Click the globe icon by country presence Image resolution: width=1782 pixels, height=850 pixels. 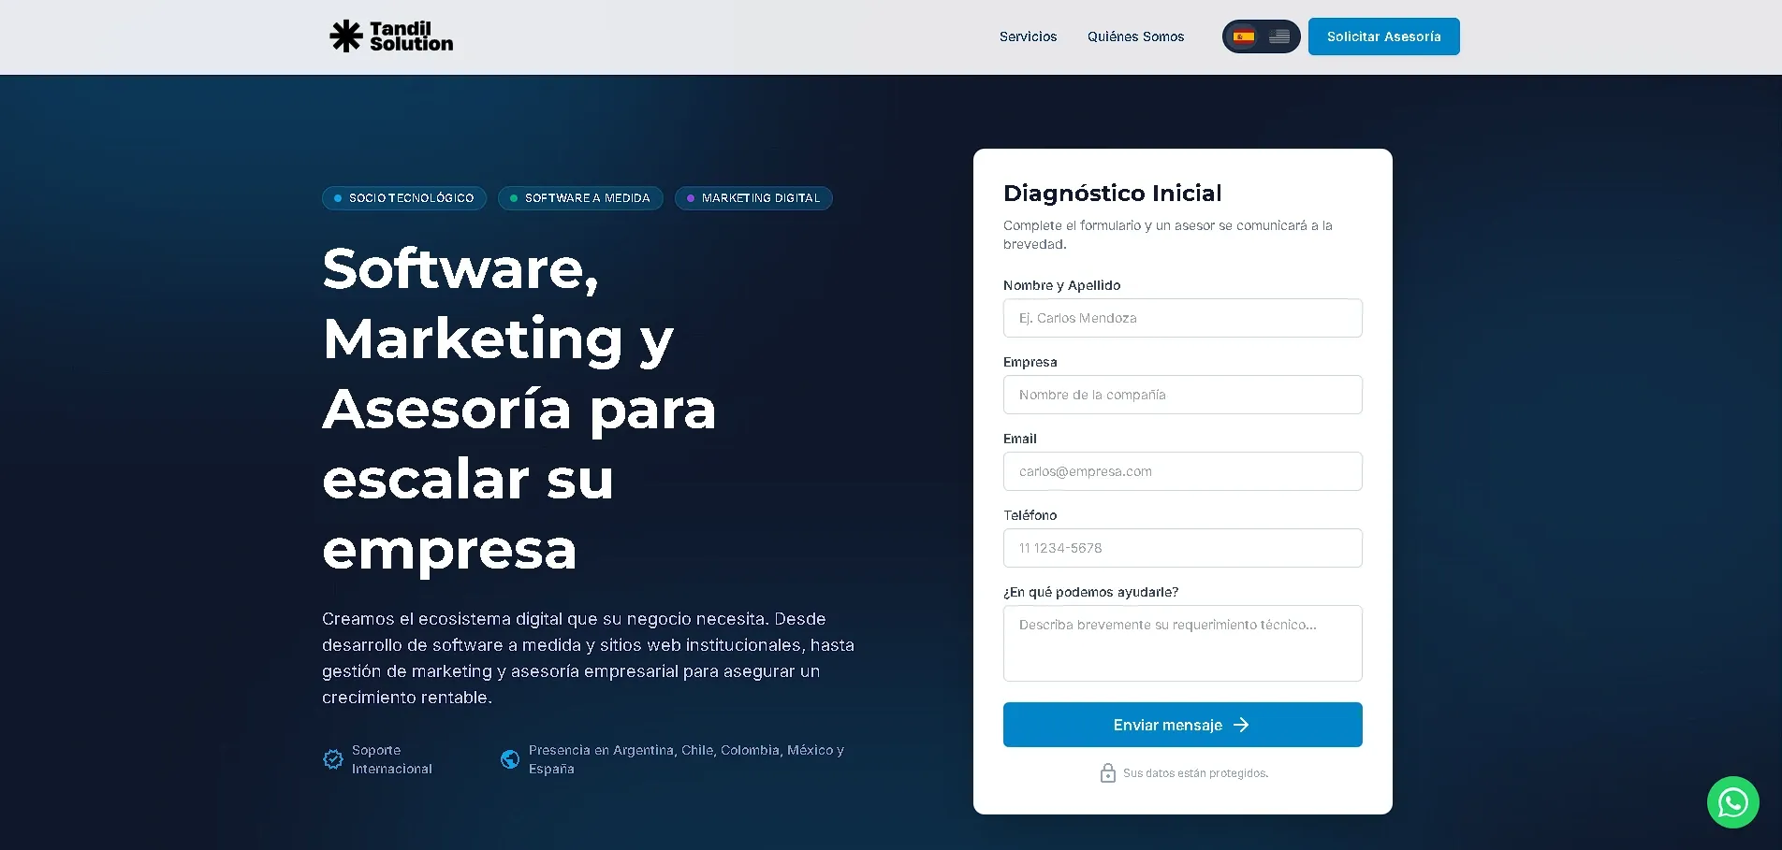click(x=510, y=759)
